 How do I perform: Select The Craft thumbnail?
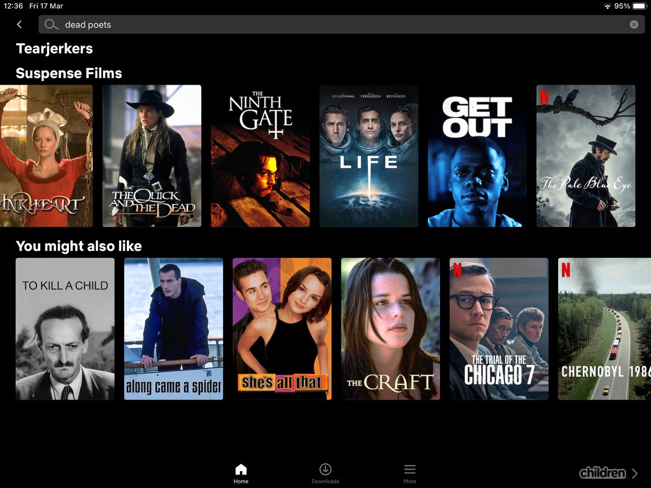(391, 329)
